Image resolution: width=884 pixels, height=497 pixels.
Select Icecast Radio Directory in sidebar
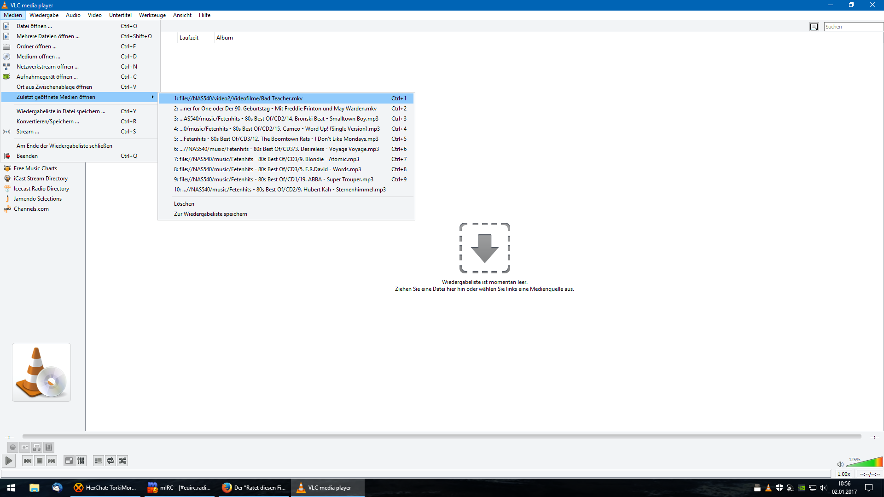pos(41,189)
